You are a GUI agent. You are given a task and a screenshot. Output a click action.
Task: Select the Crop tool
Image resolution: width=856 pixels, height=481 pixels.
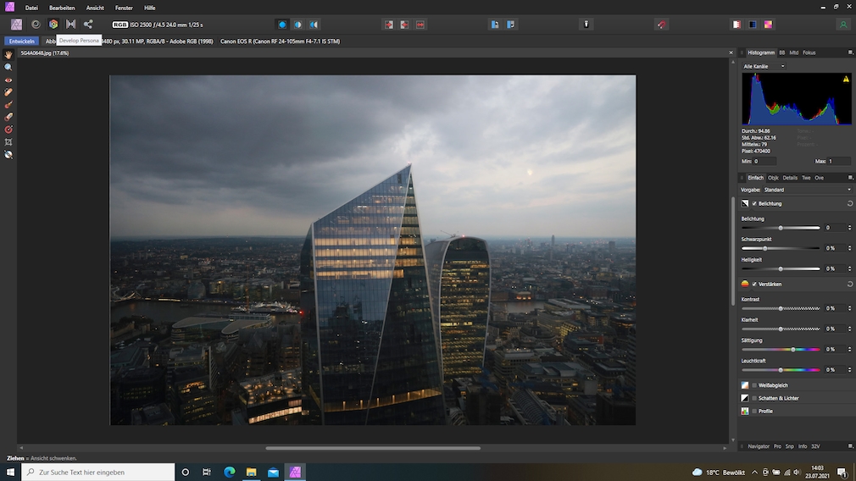pyautogui.click(x=8, y=142)
